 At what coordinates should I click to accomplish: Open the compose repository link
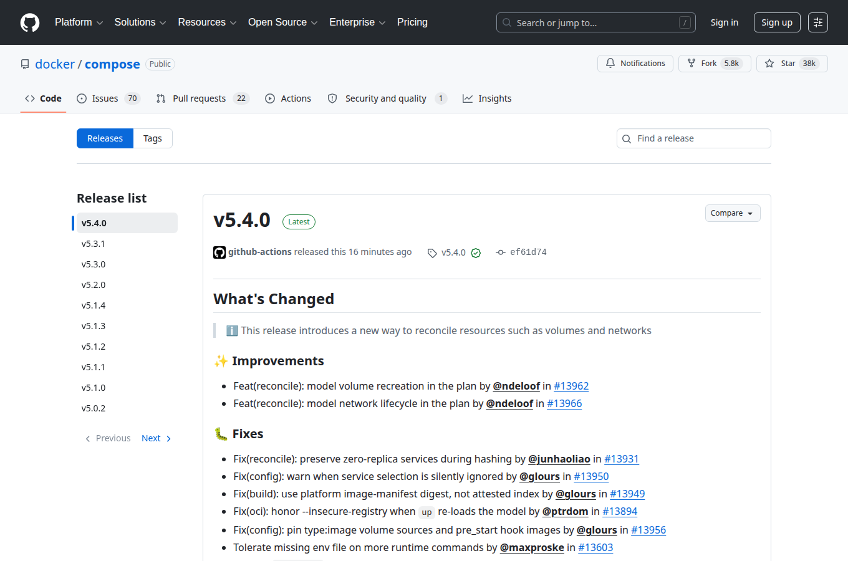pyautogui.click(x=112, y=64)
